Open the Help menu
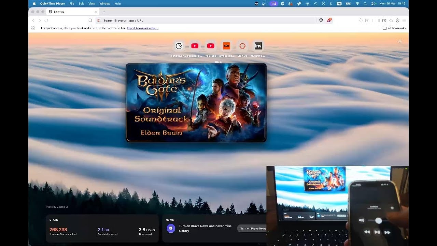 118,3
